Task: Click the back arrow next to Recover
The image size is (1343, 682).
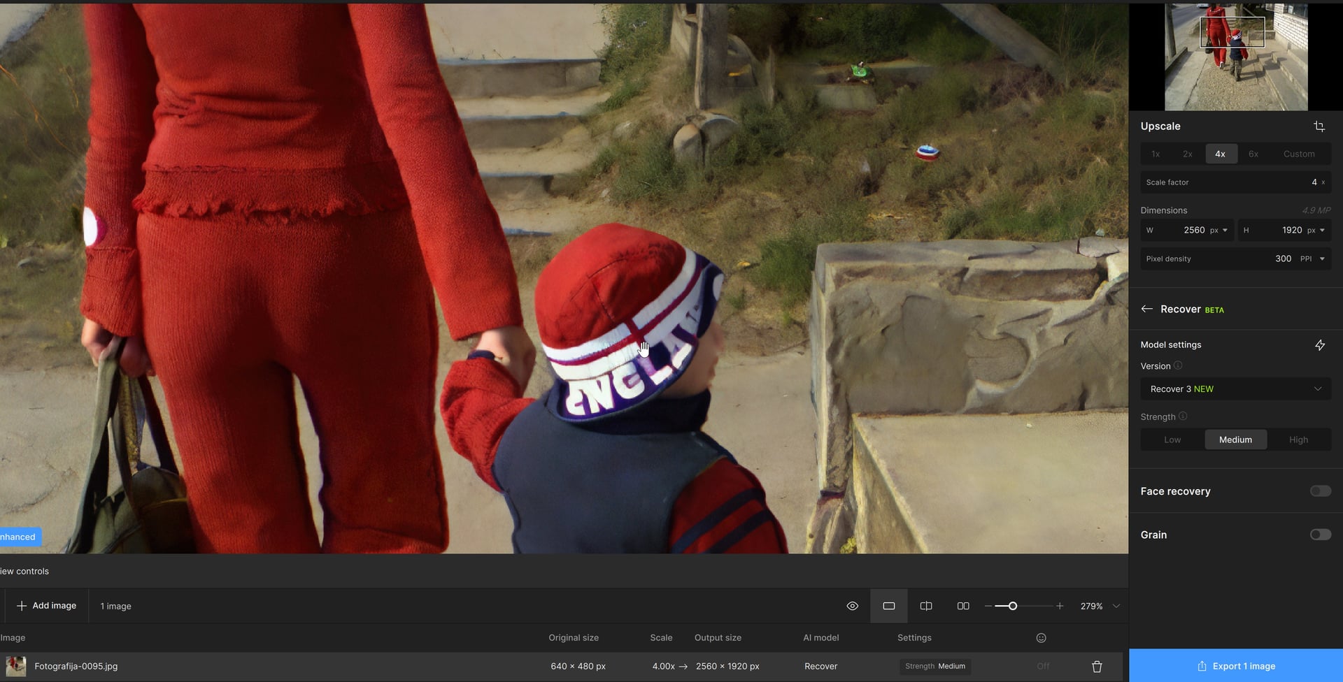Action: (1146, 309)
